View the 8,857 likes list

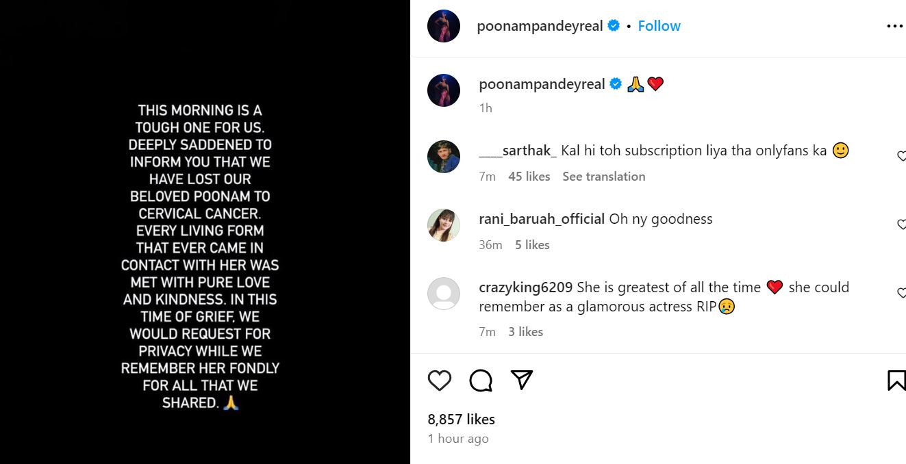[x=461, y=419]
